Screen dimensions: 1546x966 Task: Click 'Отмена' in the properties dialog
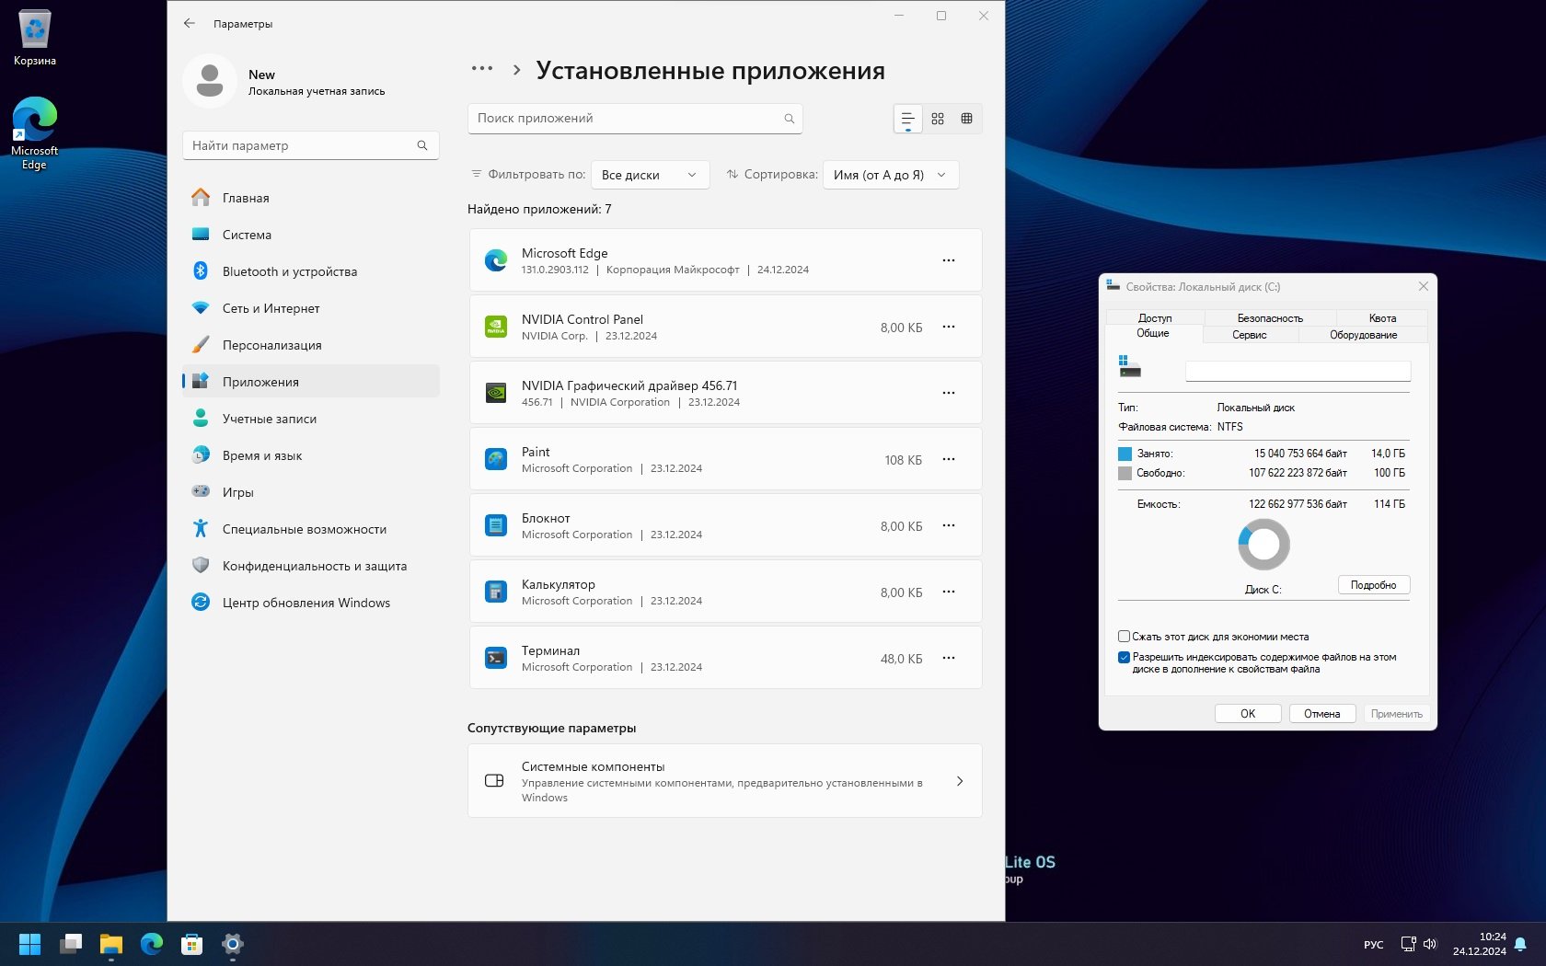point(1321,714)
